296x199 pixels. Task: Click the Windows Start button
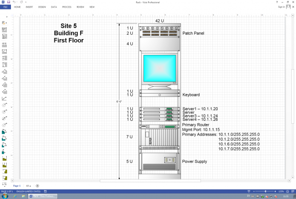pyautogui.click(x=5, y=196)
